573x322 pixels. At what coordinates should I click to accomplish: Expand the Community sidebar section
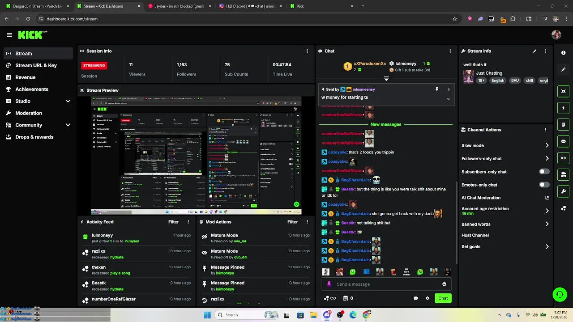pyautogui.click(x=68, y=125)
